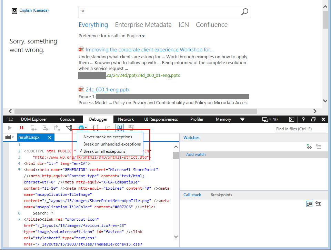
Task: Click the Find in files search box
Action: click(300, 129)
